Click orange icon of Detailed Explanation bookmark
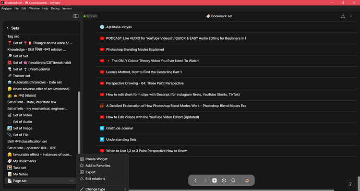The height and width of the screenshot is (191, 360). click(102, 105)
